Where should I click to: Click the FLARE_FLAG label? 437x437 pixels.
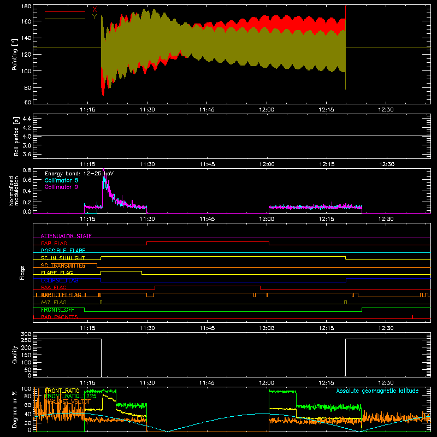(57, 273)
